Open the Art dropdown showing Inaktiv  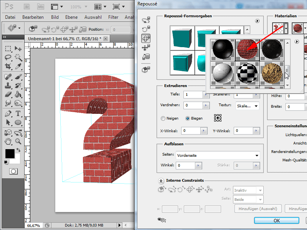coord(248,190)
